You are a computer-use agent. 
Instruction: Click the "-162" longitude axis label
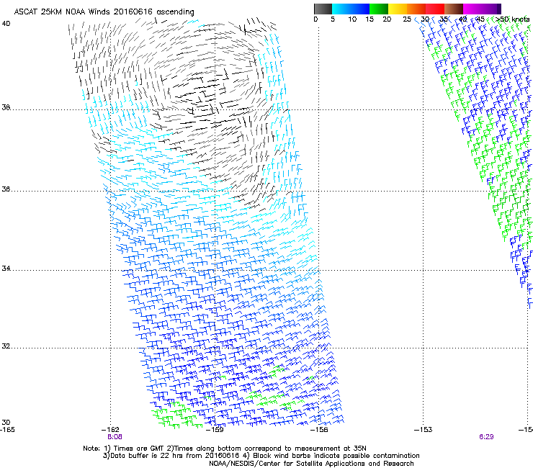pyautogui.click(x=111, y=430)
